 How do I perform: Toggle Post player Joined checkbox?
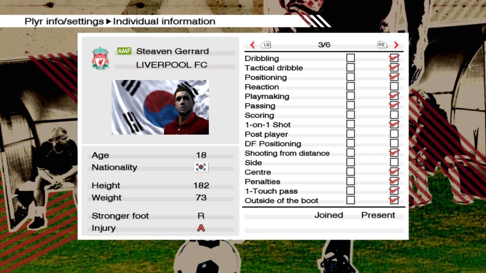pyautogui.click(x=351, y=134)
